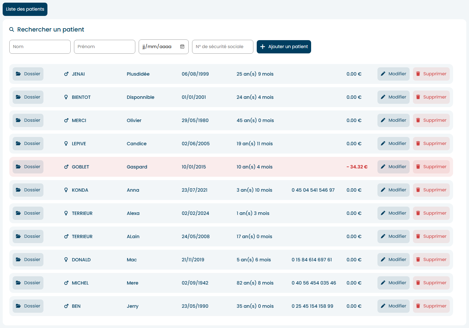
Task: Click the male gender icon beside MICHEL Mere
Action: point(66,283)
